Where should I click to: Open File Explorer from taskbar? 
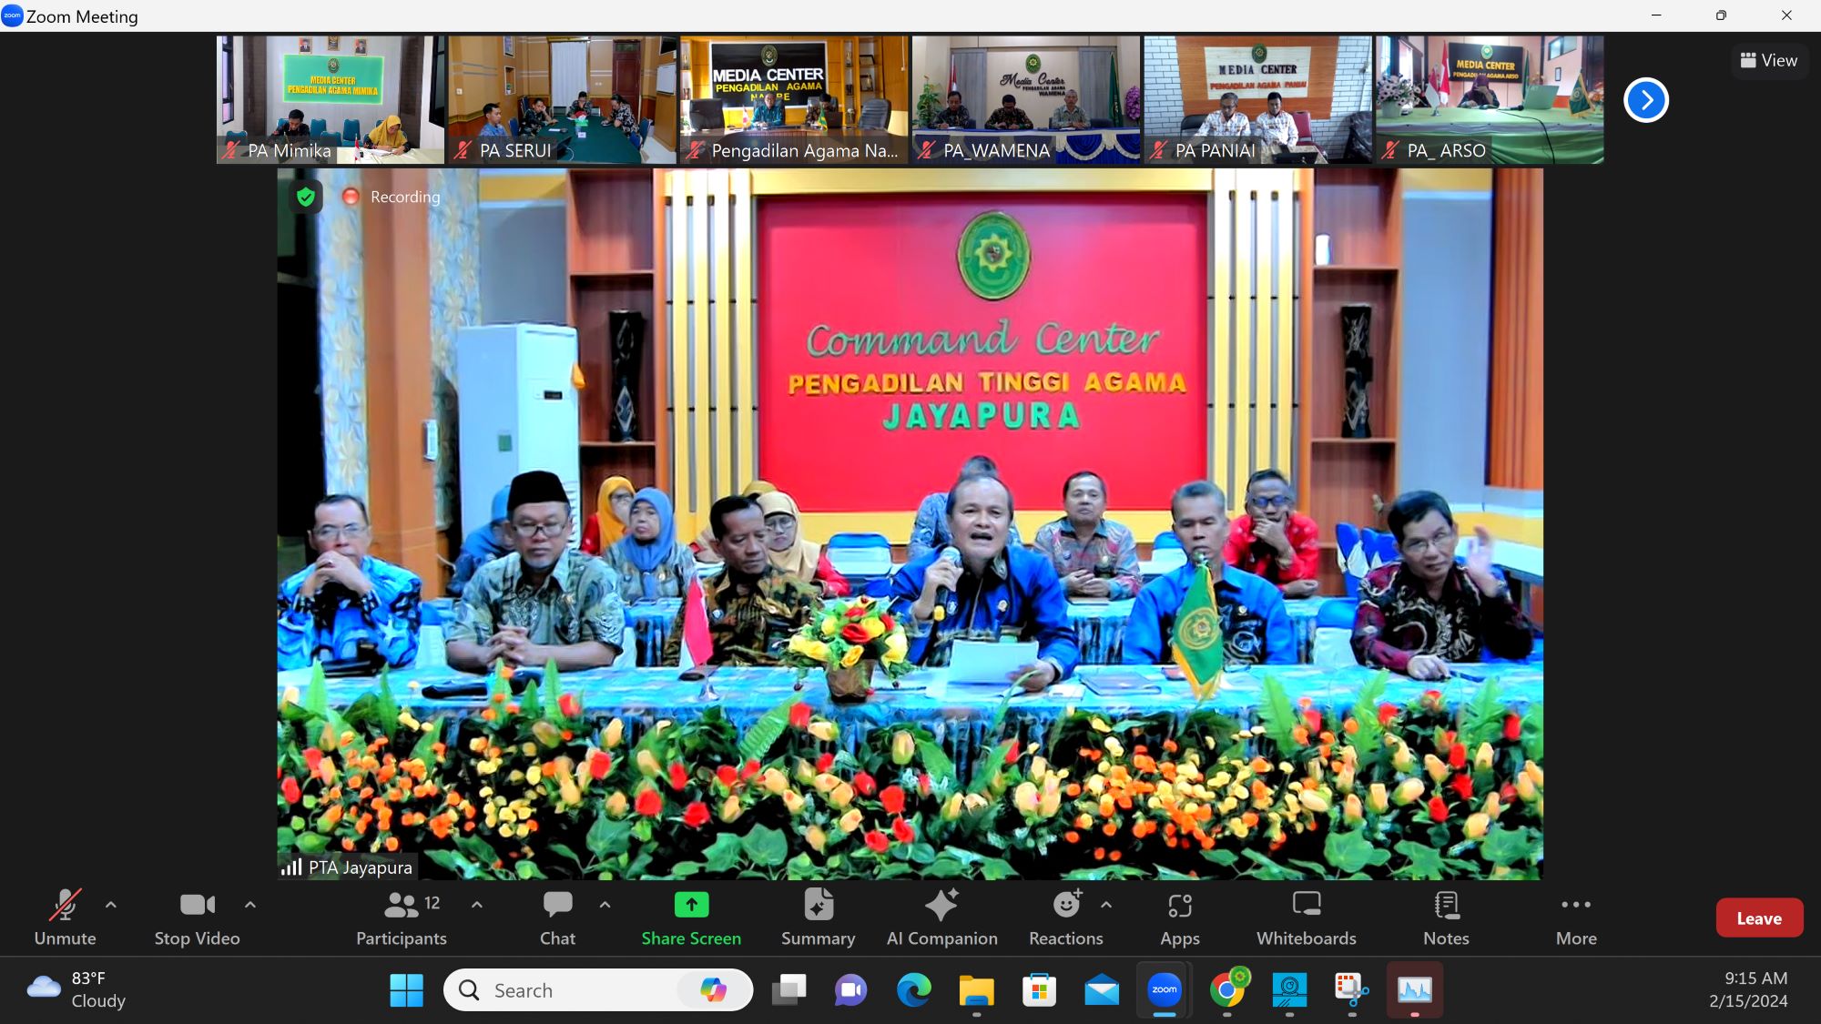coord(976,990)
